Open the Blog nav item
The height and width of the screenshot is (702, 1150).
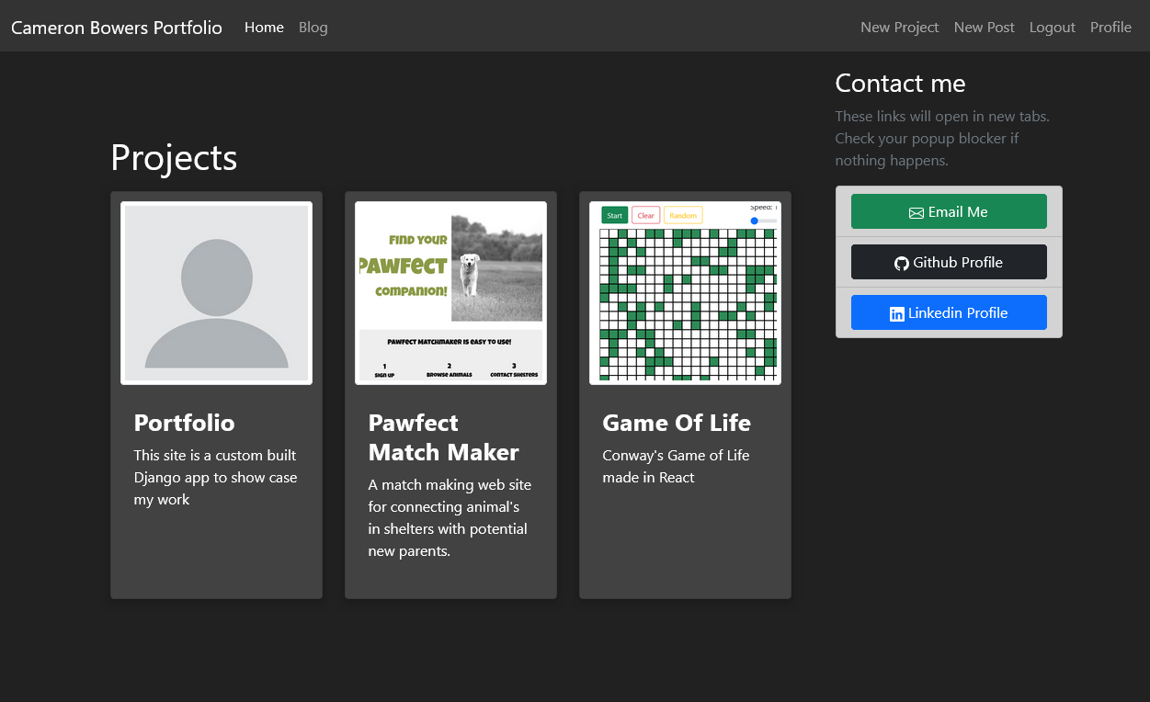point(313,28)
